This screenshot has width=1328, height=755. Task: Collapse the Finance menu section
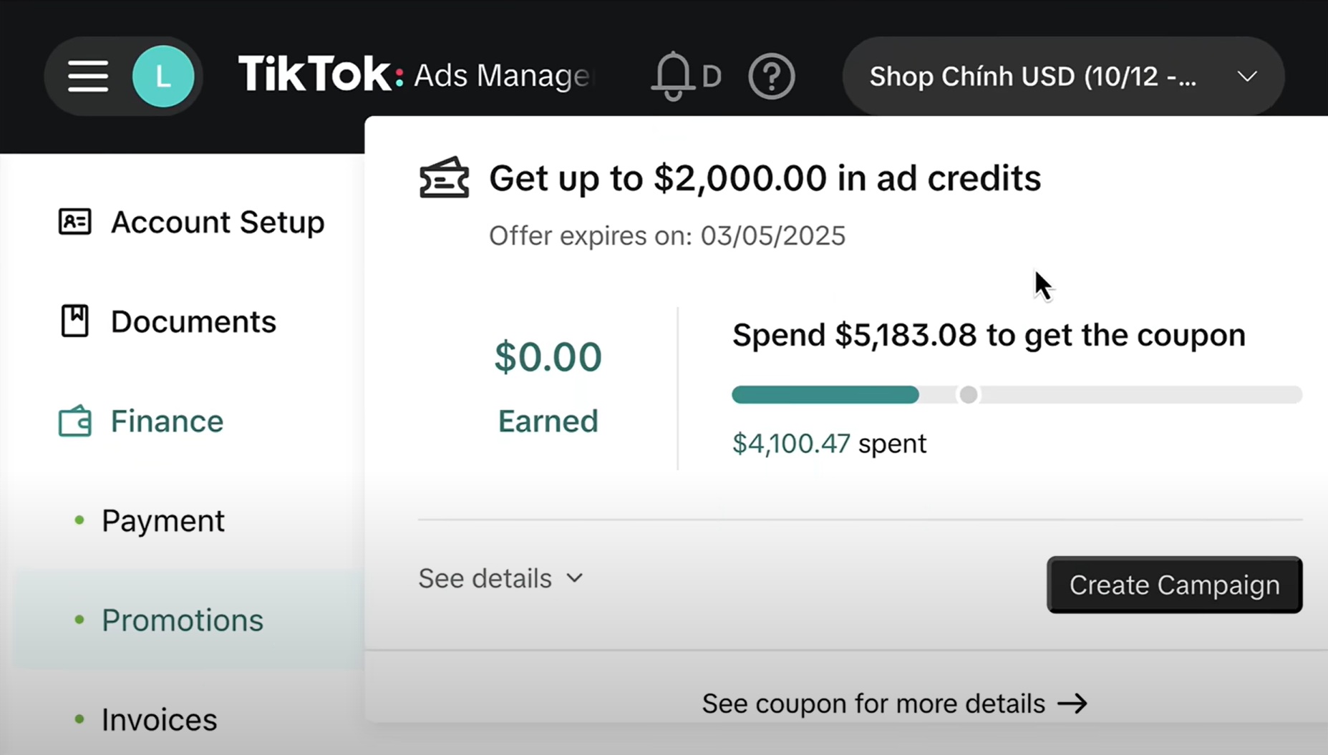[167, 421]
